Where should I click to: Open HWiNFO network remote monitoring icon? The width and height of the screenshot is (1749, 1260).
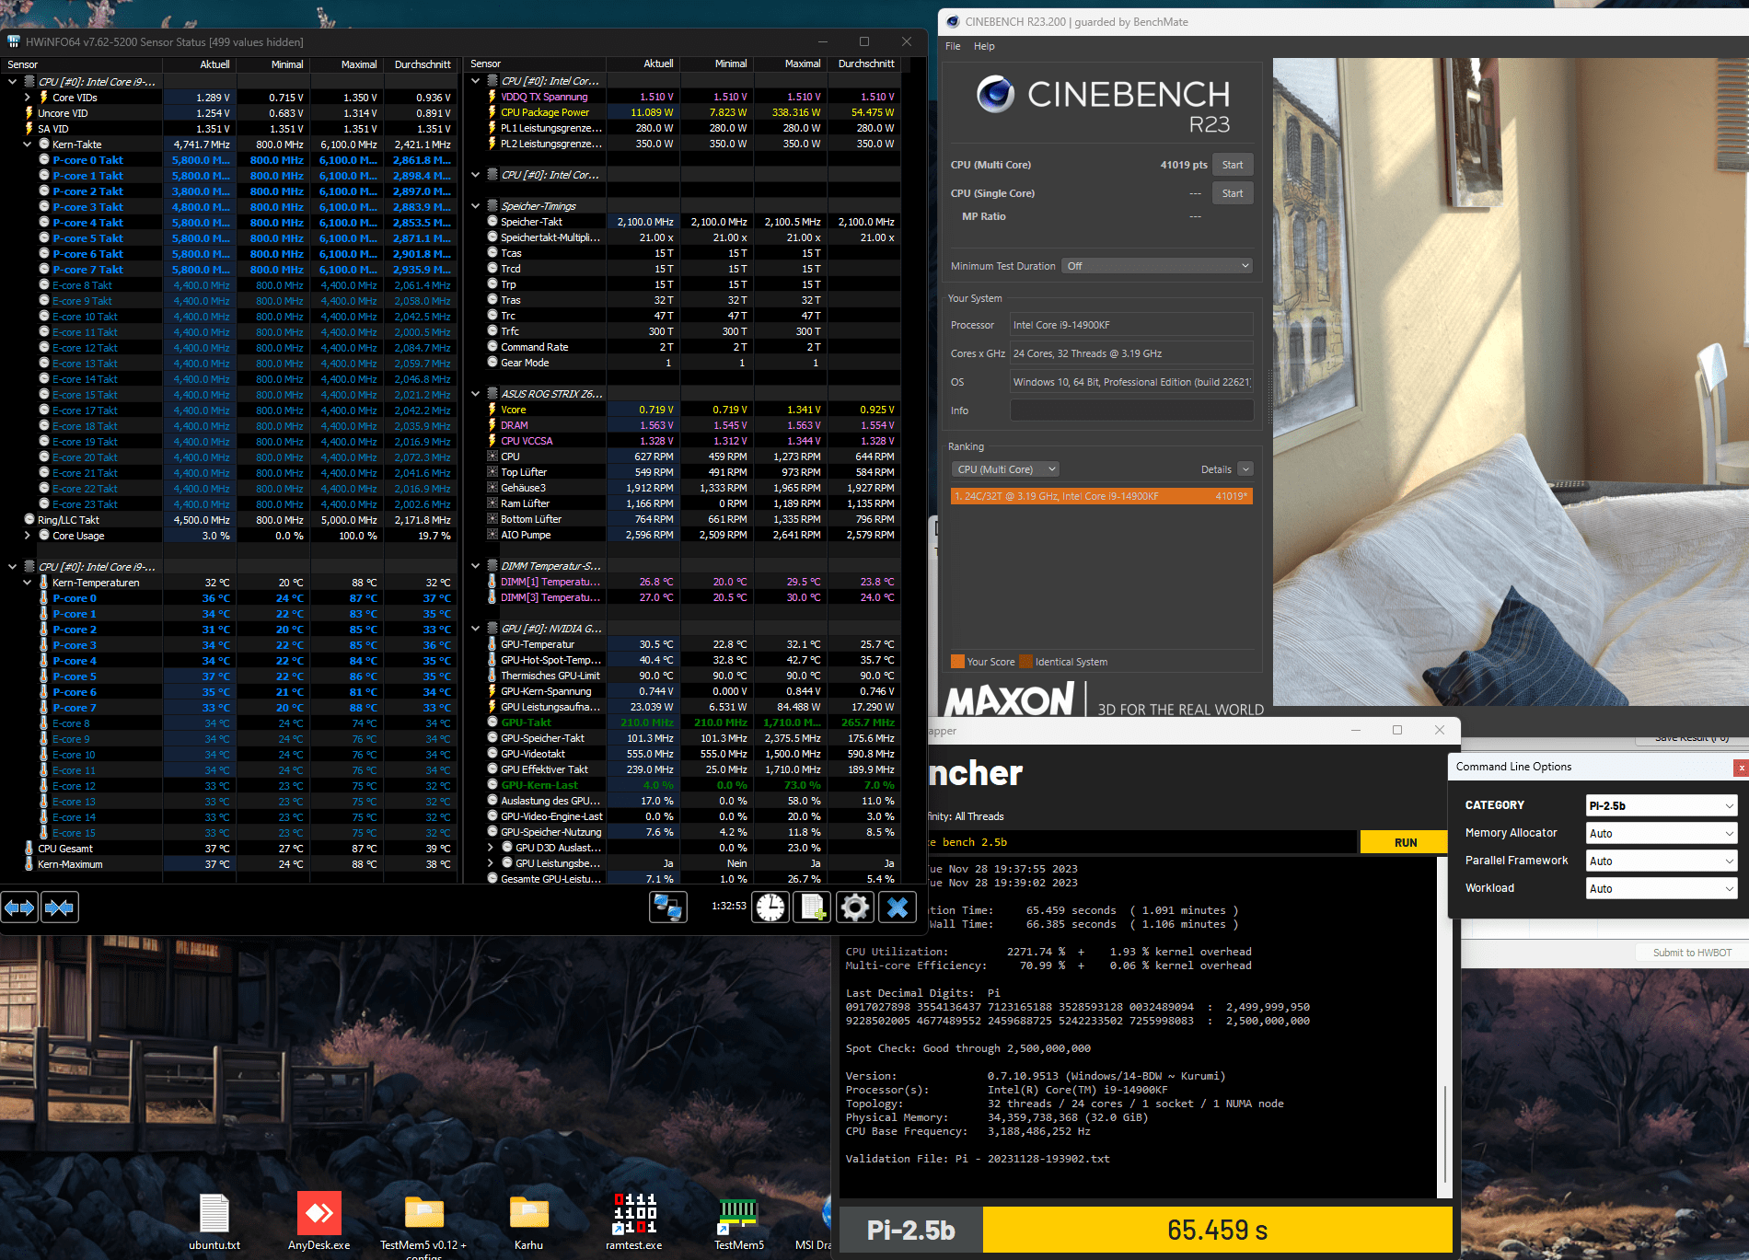[x=667, y=907]
